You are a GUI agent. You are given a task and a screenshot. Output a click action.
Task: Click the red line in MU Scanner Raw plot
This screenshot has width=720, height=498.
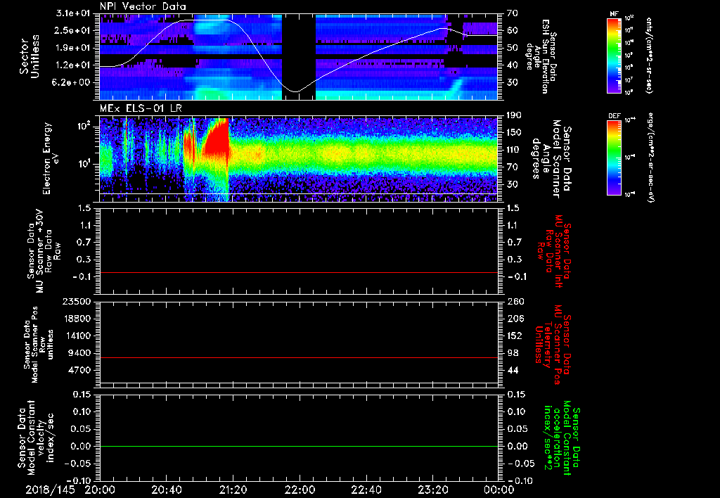299,272
